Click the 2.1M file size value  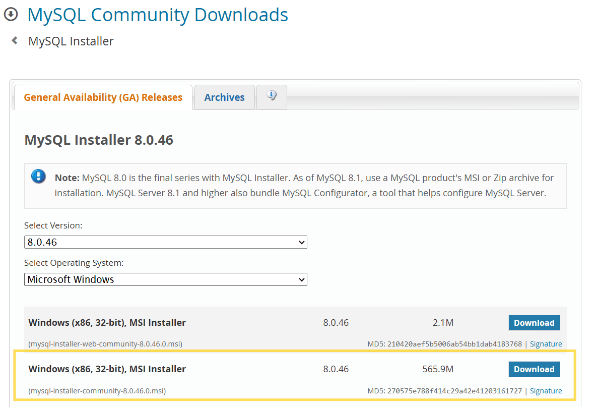click(x=443, y=323)
